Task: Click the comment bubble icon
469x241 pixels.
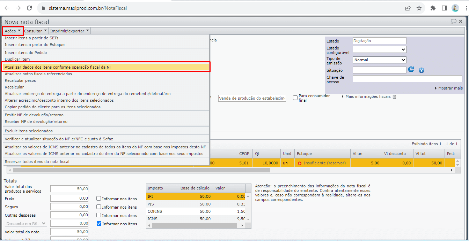Action: 454,21
